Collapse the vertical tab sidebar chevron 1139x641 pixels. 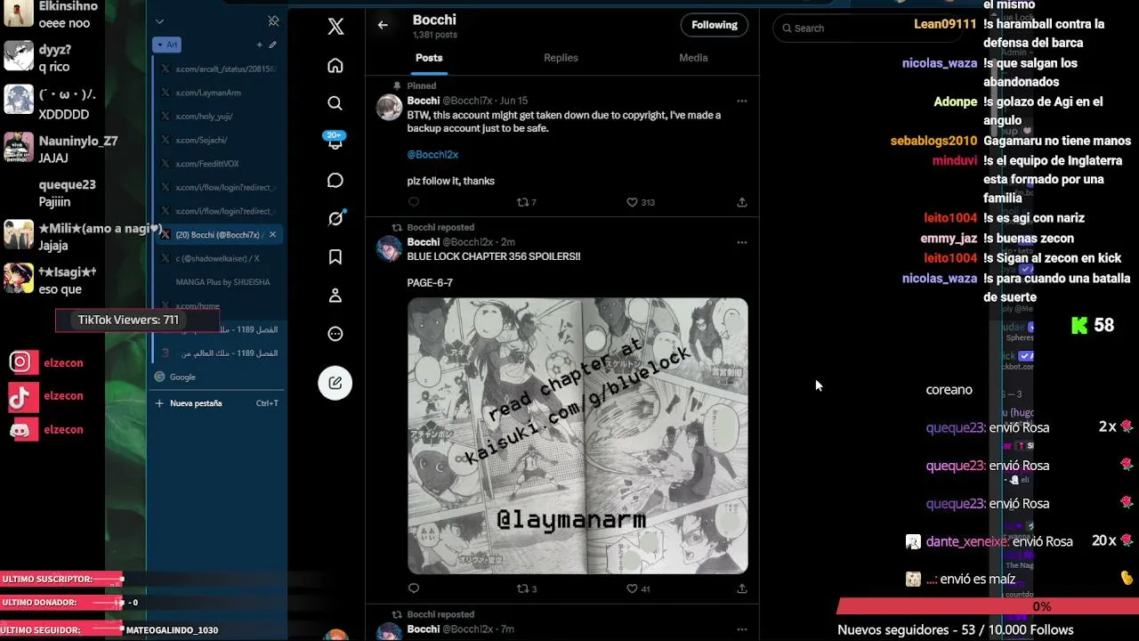click(x=159, y=21)
